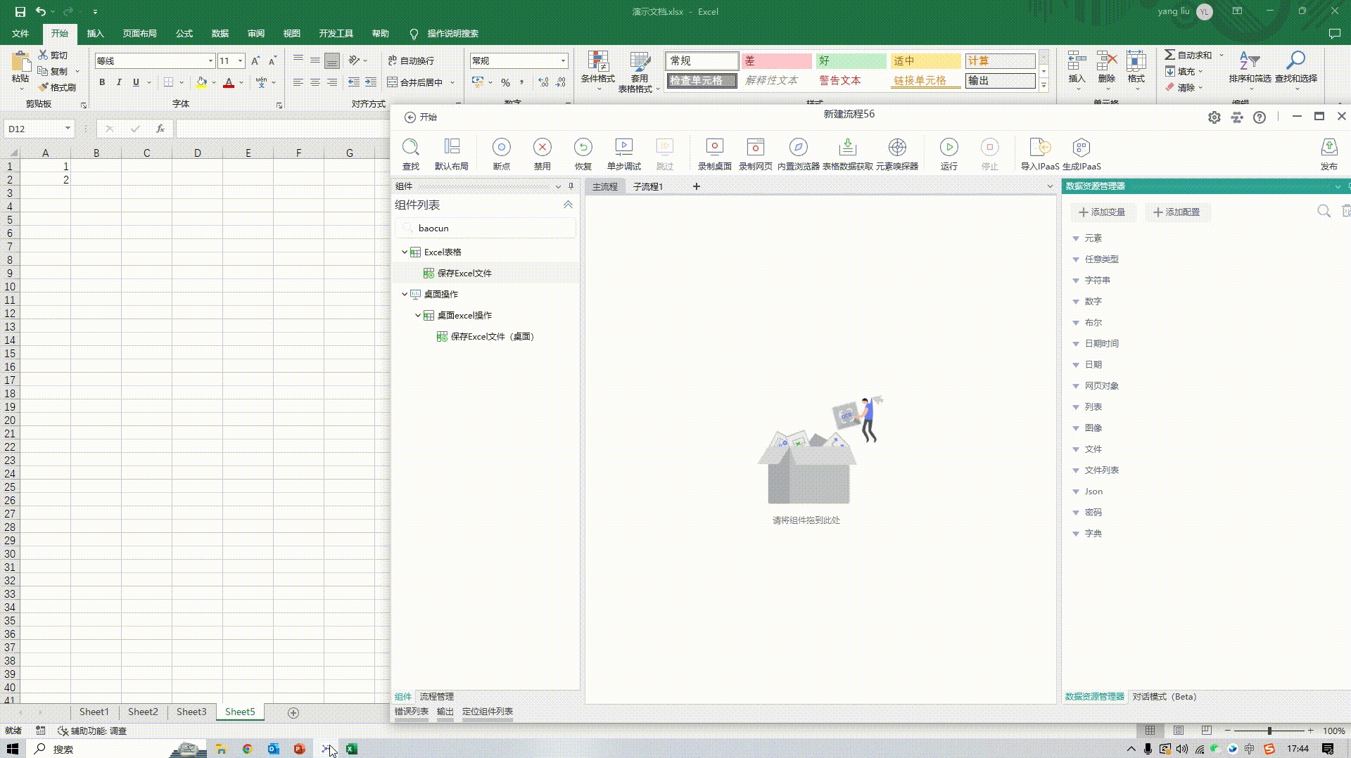Toggle 自动换行 wrap text
Image resolution: width=1351 pixels, height=758 pixels.
tap(411, 61)
